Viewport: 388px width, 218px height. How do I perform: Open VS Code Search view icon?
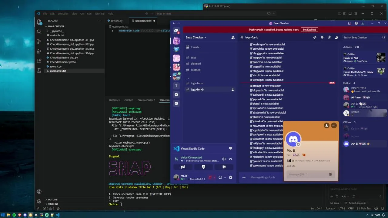coord(39,31)
